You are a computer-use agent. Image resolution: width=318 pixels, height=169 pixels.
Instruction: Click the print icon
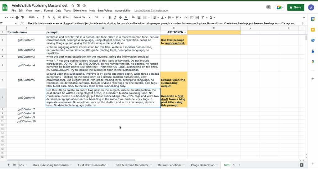click(17, 17)
